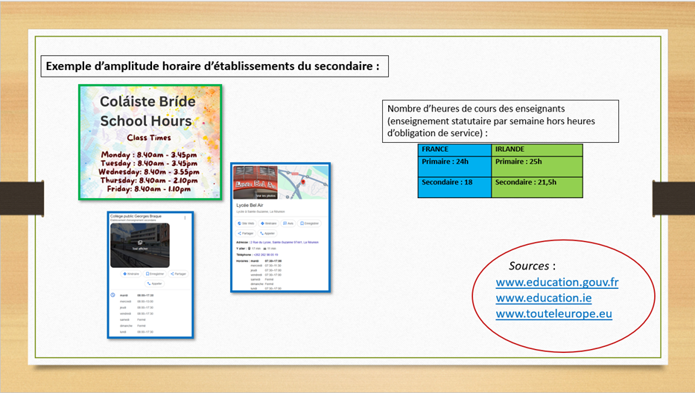Open three-dot menu on Collège Georges Braque card

point(185,218)
